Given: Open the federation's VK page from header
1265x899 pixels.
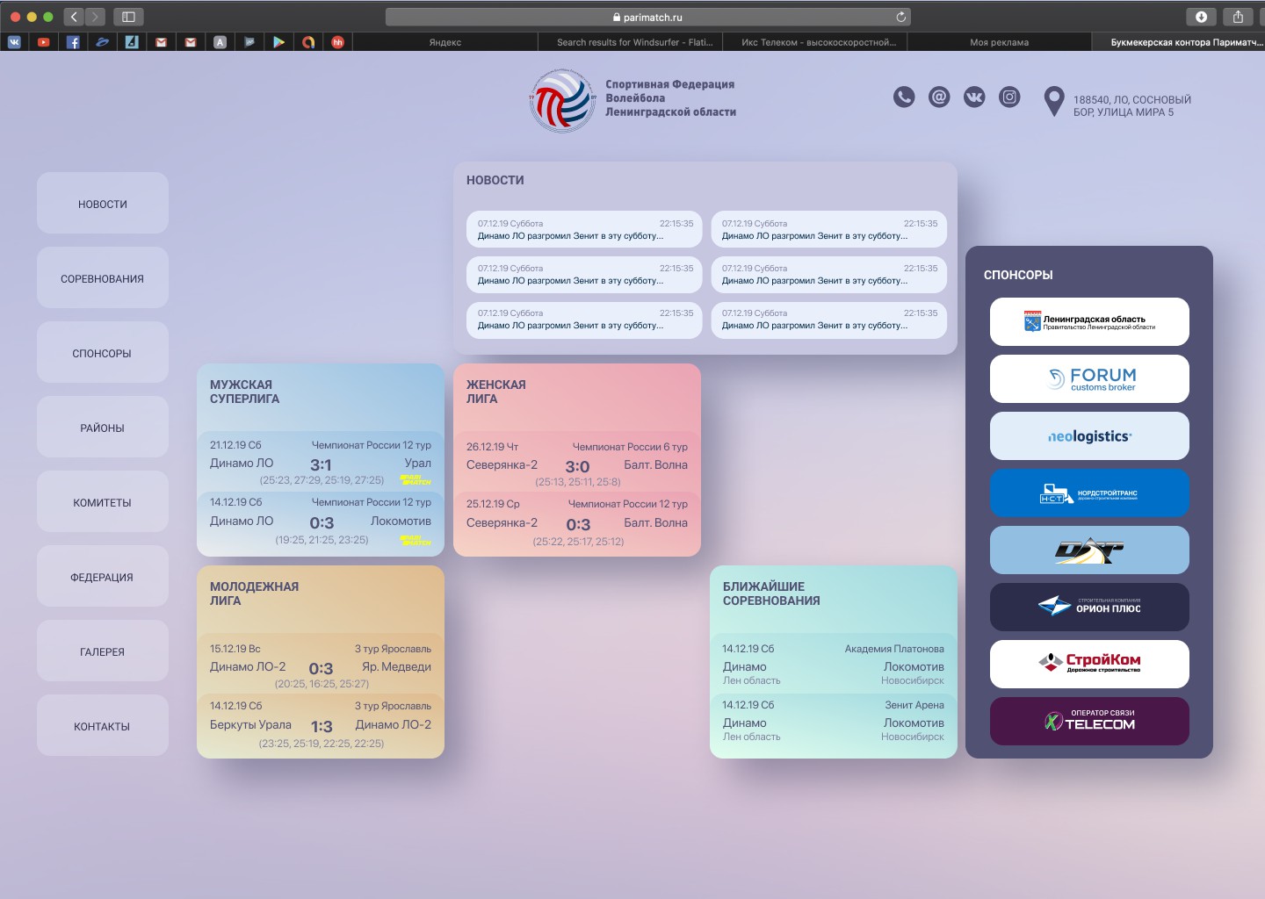Looking at the screenshot, I should (x=974, y=97).
